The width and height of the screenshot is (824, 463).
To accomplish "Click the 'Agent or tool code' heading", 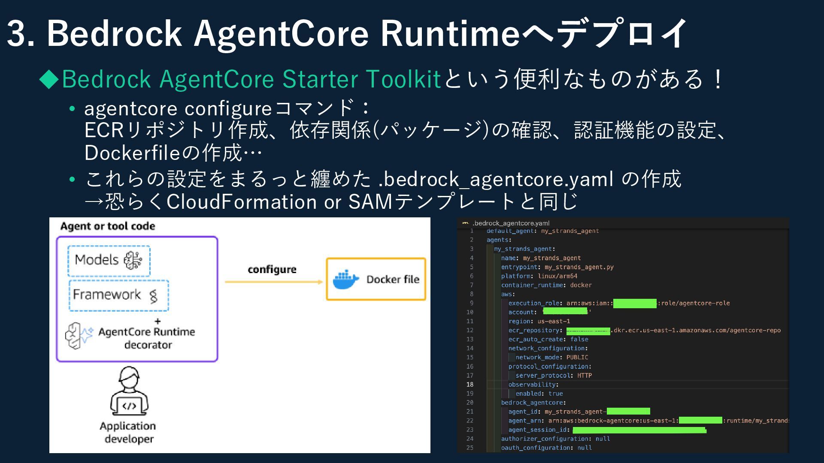I will coord(108,226).
